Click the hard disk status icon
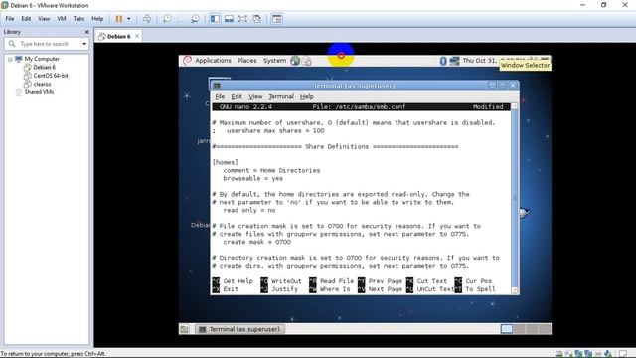Image resolution: width=636 pixels, height=358 pixels. [558, 354]
